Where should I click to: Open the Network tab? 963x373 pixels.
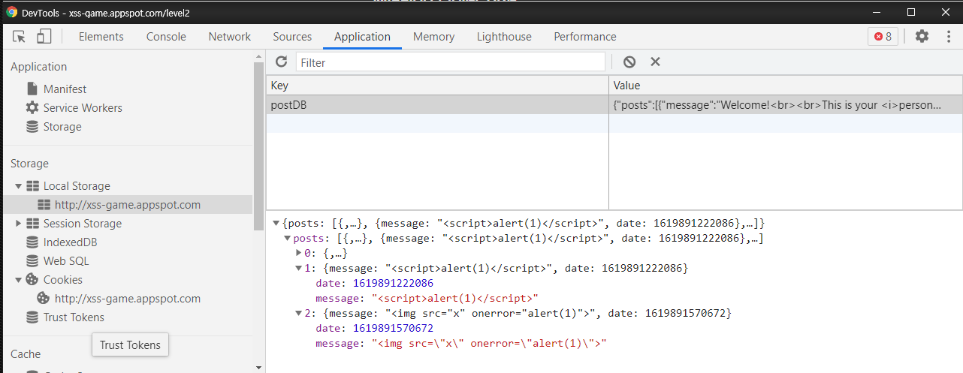[x=230, y=36]
